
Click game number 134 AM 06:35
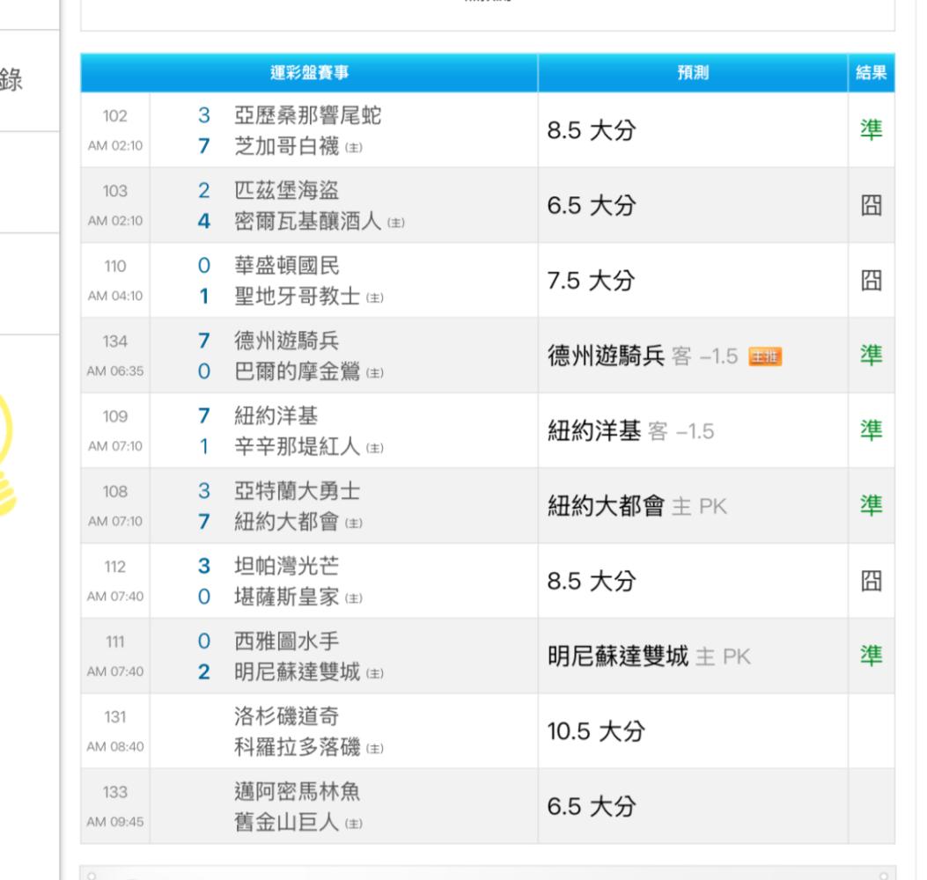(115, 356)
